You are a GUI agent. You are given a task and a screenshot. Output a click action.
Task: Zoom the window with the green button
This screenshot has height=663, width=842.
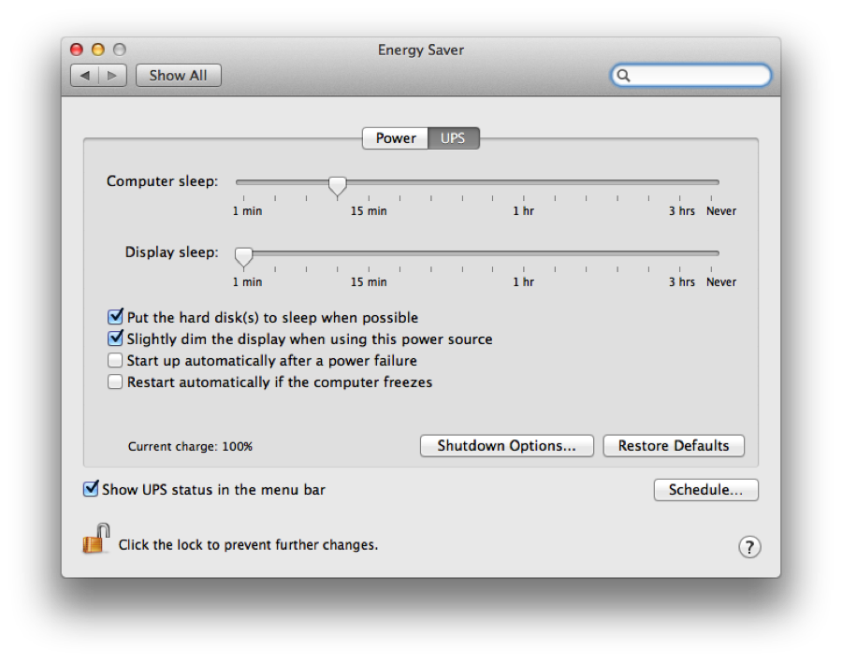(x=119, y=50)
